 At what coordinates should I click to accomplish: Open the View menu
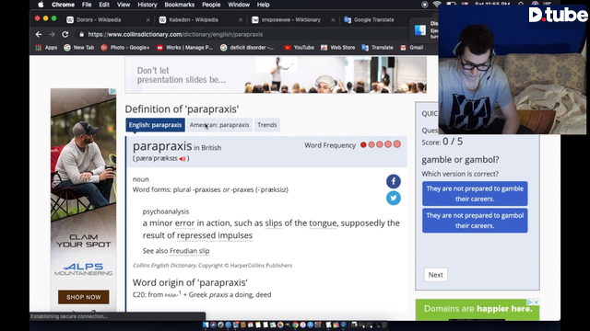click(123, 5)
